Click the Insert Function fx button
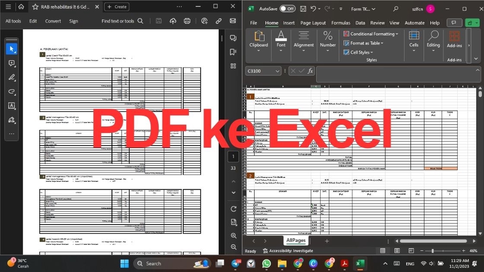Viewport: 484px width, 272px height. [x=310, y=71]
